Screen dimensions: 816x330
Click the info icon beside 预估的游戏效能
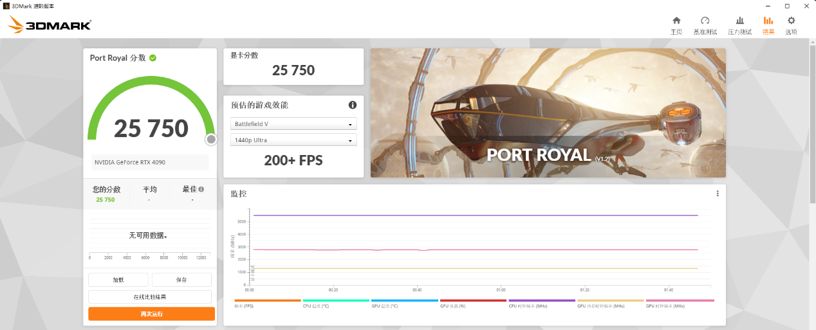point(352,105)
